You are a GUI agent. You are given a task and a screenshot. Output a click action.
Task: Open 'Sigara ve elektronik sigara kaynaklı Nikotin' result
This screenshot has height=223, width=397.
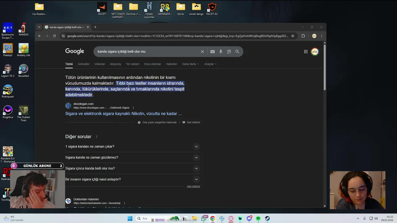(123, 114)
